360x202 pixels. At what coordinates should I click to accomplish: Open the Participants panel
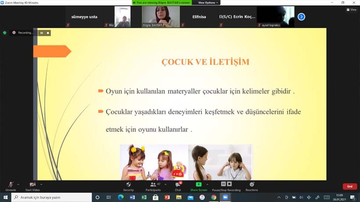pyautogui.click(x=153, y=186)
